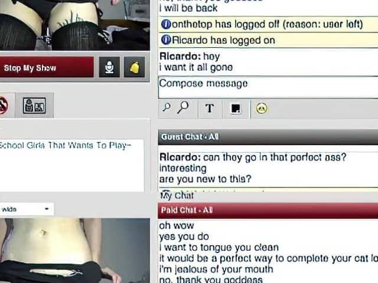Screen dimensions: 378x283
Task: Click the red blocked-users icon
Action: click(x=2, y=106)
